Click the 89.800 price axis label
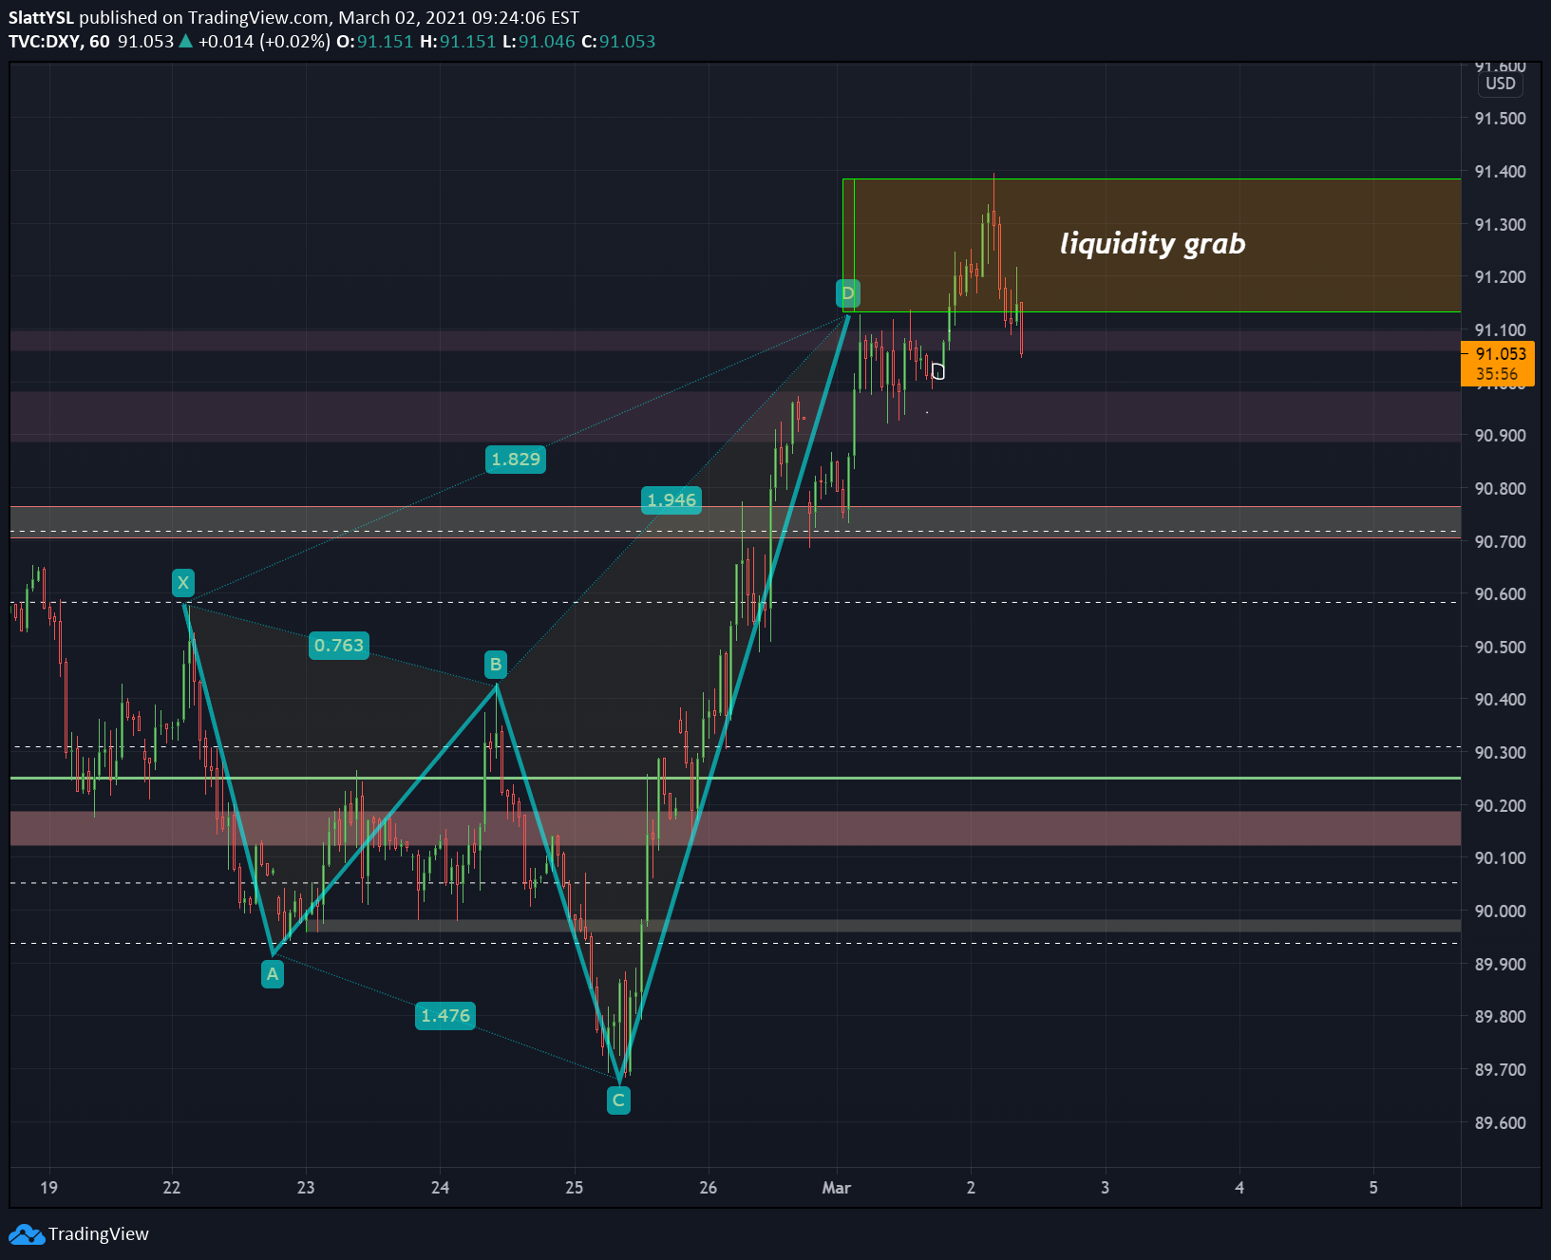 [x=1500, y=1017]
